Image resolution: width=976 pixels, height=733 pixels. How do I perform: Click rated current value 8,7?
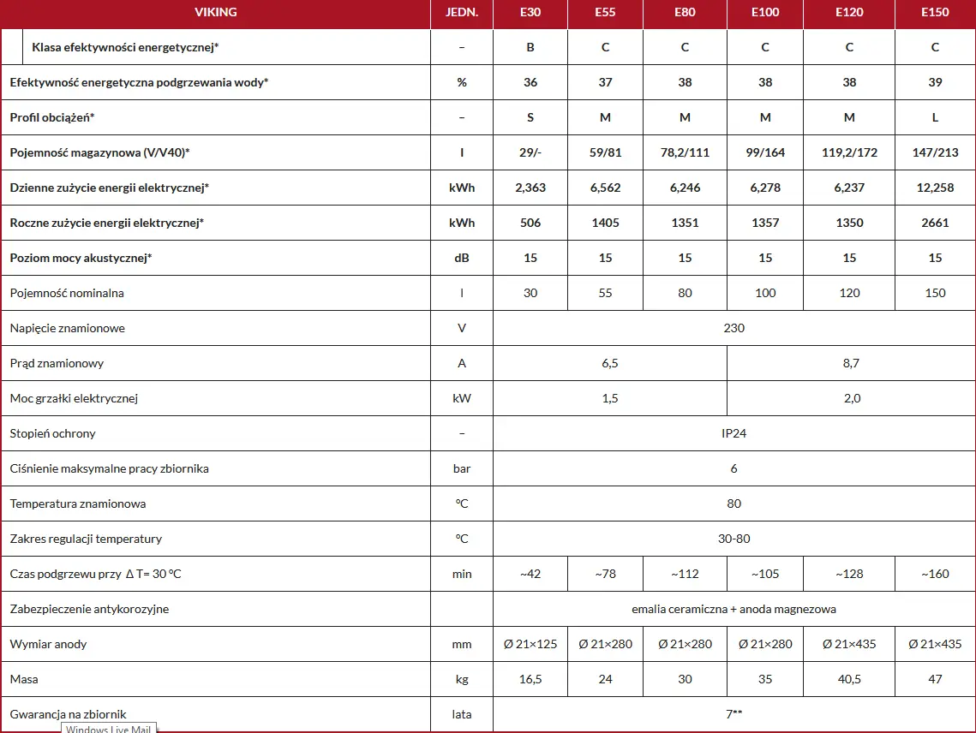tap(851, 363)
